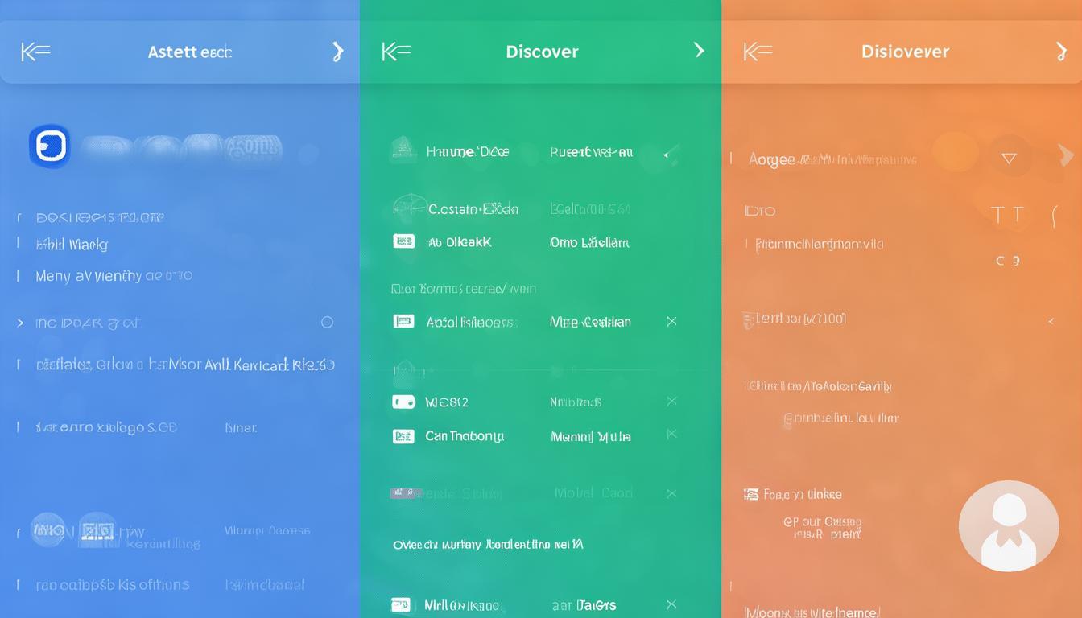The width and height of the screenshot is (1082, 618).
Task: Click the 'T T' text size control
Action: coord(1007,214)
